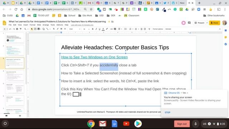Open YouTube from the shelf

tap(126, 124)
